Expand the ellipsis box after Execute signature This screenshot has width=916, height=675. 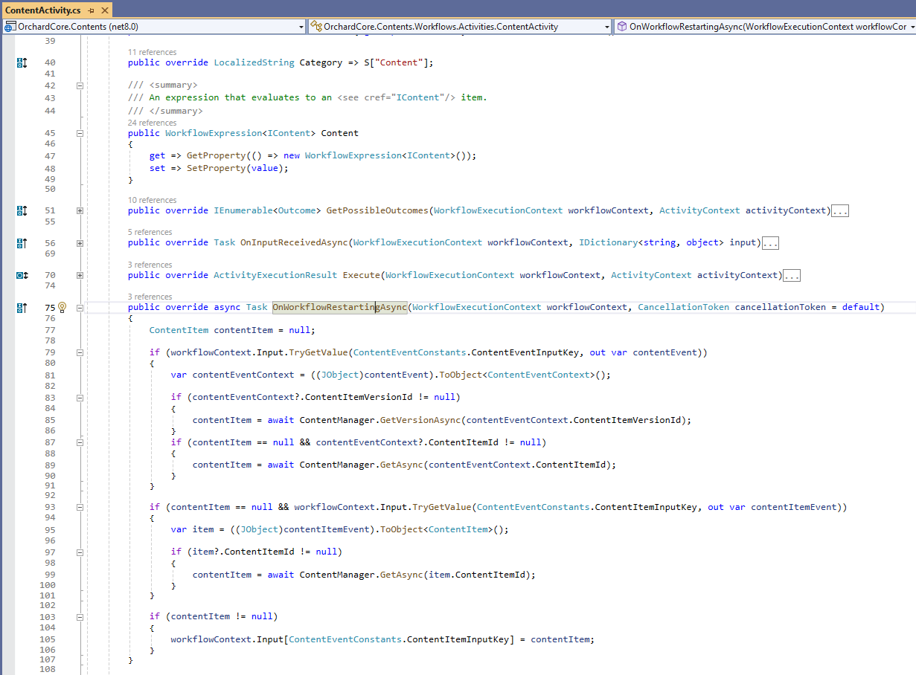click(x=792, y=276)
